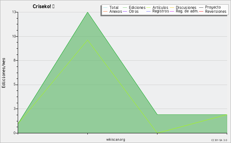Select the Proyecto legend entry
231x143 pixels.
(x=213, y=7)
